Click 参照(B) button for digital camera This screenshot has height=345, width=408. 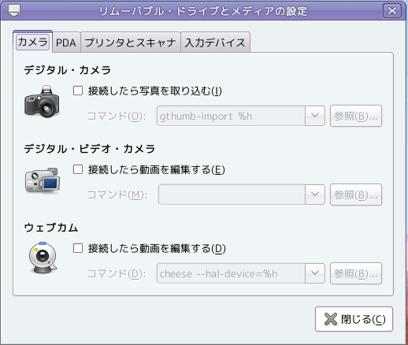coord(356,116)
